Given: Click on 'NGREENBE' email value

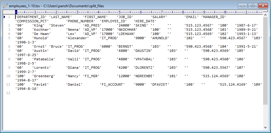Looking at the screenshot, I should 142,76.
